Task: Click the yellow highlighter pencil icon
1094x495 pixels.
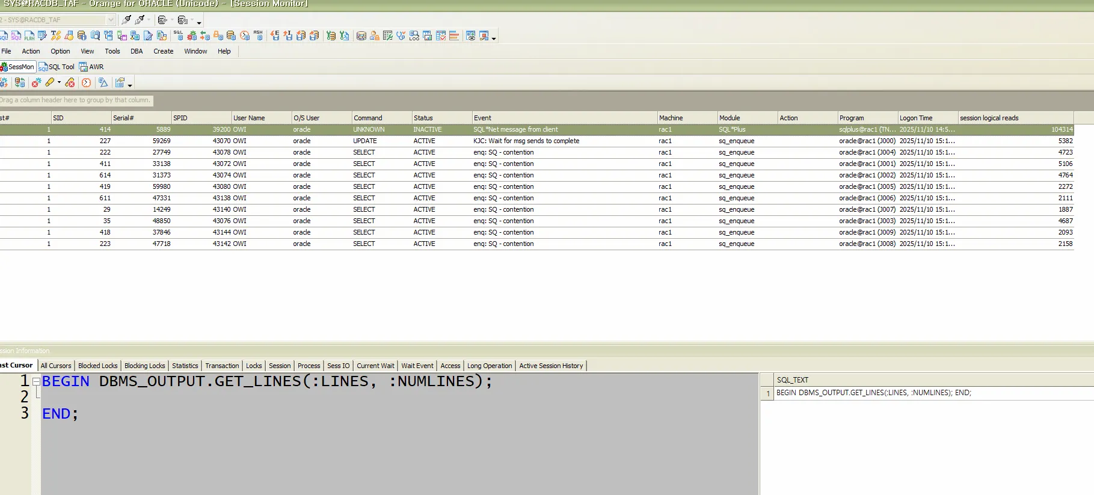Action: [x=50, y=82]
